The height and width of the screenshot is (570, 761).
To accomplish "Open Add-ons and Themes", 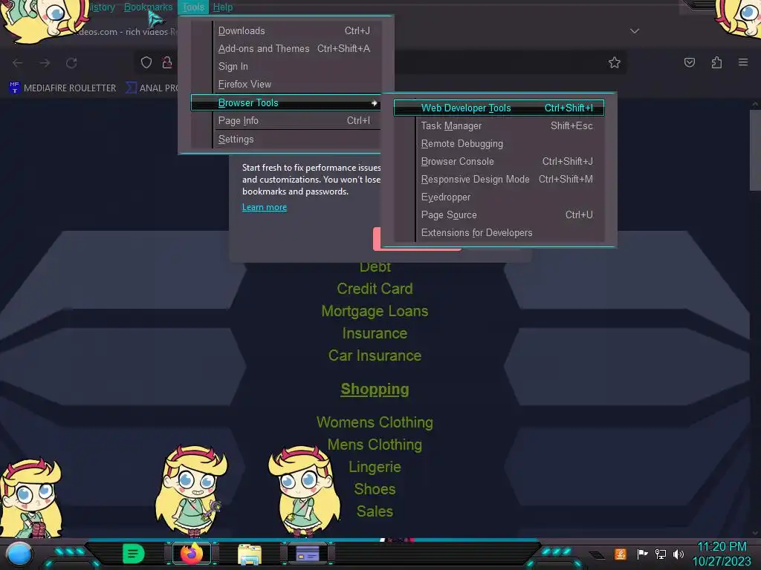I will click(x=286, y=48).
